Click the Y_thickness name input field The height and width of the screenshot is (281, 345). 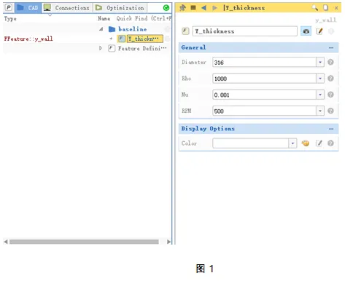(x=244, y=31)
